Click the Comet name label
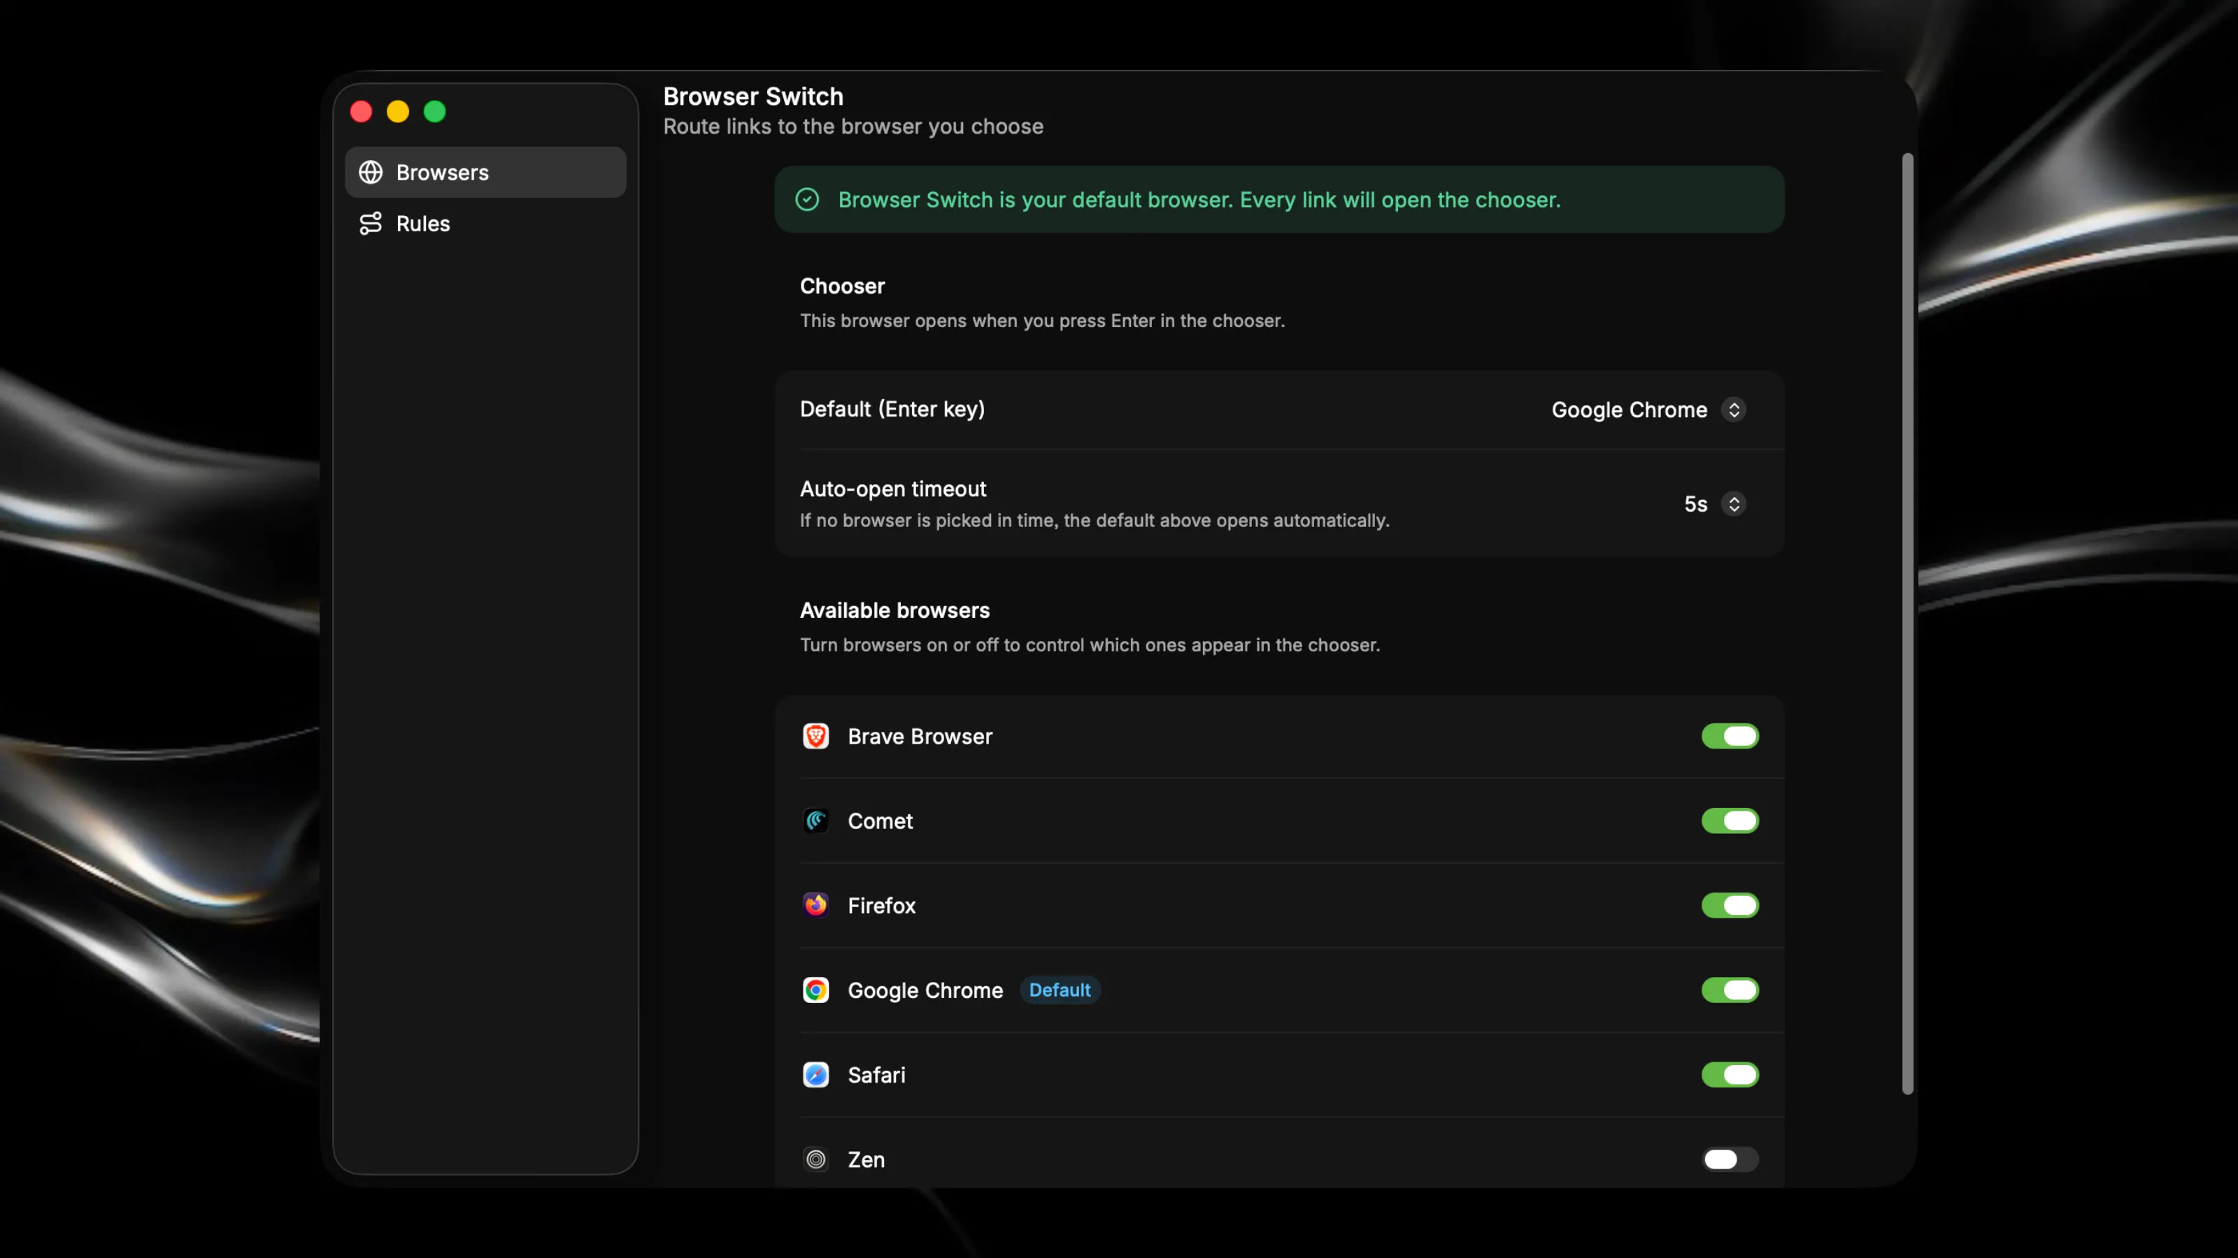Viewport: 2238px width, 1258px height. click(x=880, y=820)
